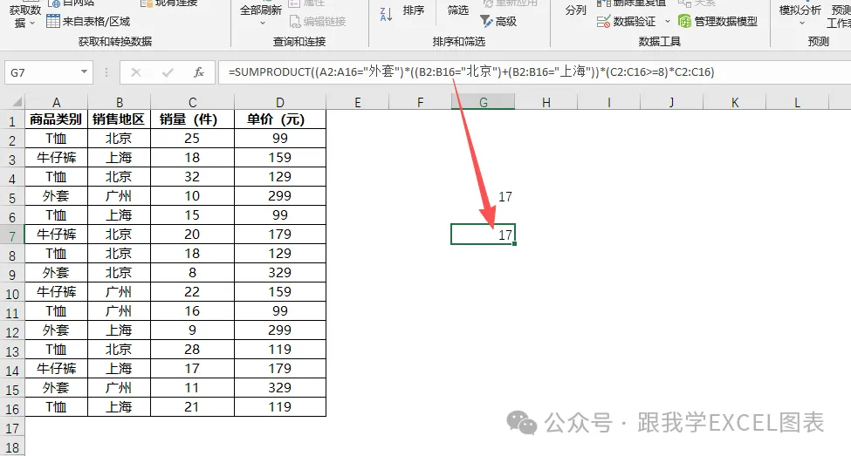Expand the 全部刷新 dropdown arrow

(262, 24)
